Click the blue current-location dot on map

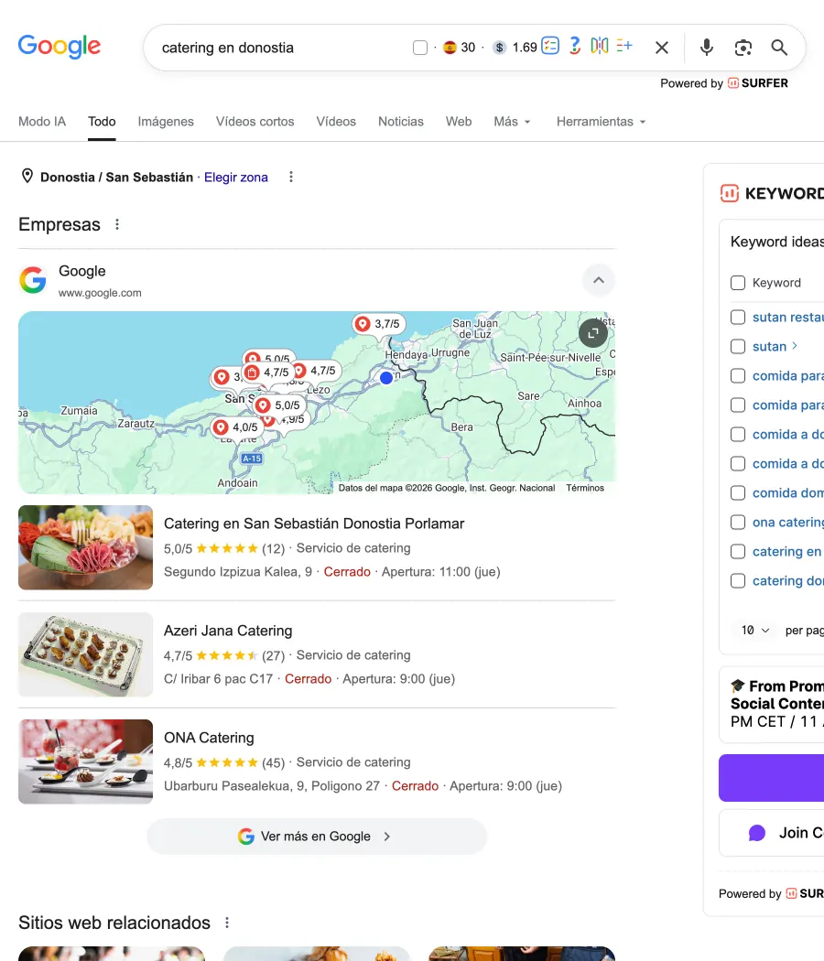(386, 378)
